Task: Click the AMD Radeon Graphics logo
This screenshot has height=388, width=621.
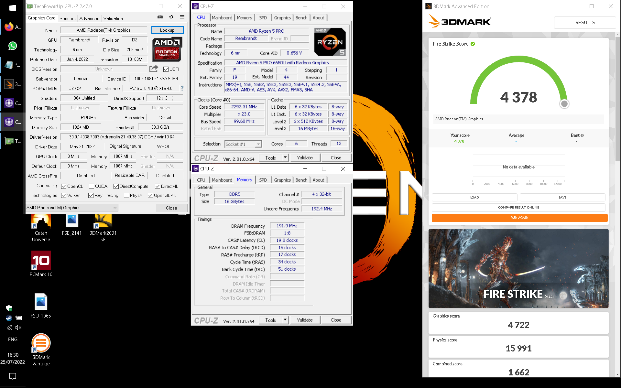Action: coord(167,49)
